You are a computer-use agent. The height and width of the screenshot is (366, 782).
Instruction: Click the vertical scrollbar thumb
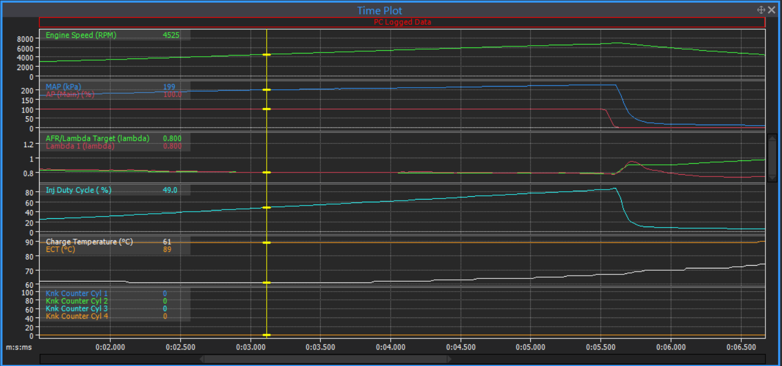pos(772,158)
